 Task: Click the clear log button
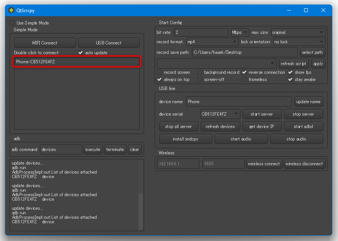click(x=135, y=149)
